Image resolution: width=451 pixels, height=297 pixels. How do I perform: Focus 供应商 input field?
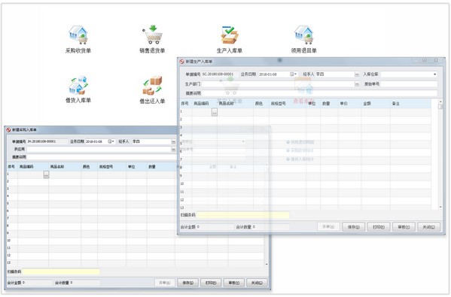tap(99, 150)
